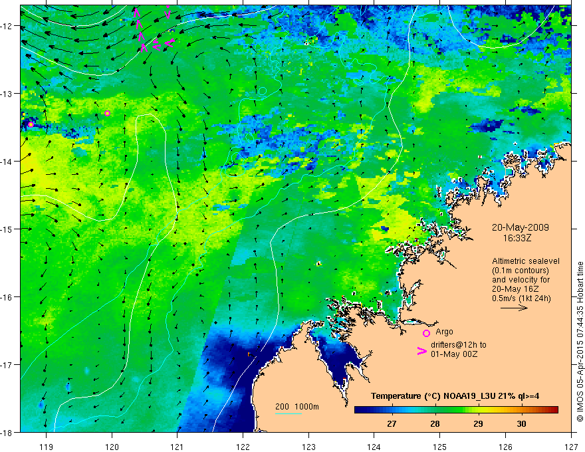Click the Argo float marker near 120E 13.3S
Viewport: 585px width, 452px height.
pyautogui.click(x=108, y=113)
